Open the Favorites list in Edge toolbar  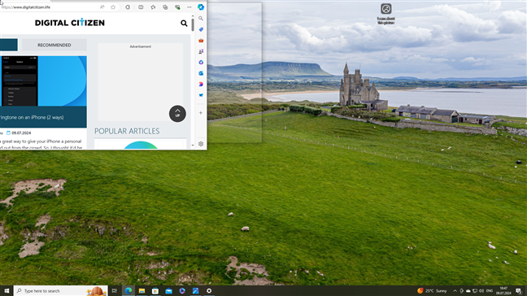(x=153, y=7)
